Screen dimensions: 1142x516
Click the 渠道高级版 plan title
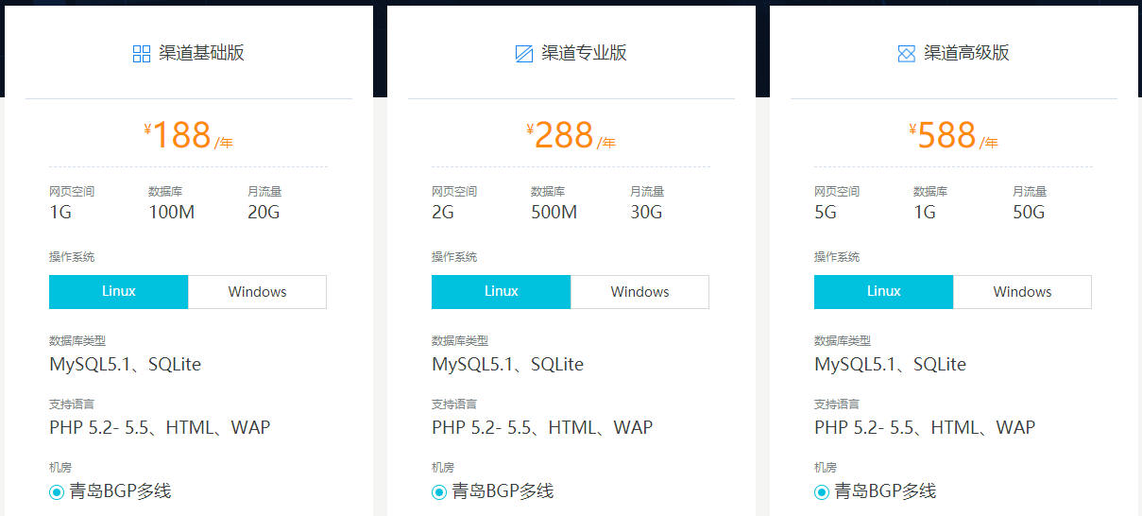tap(966, 53)
